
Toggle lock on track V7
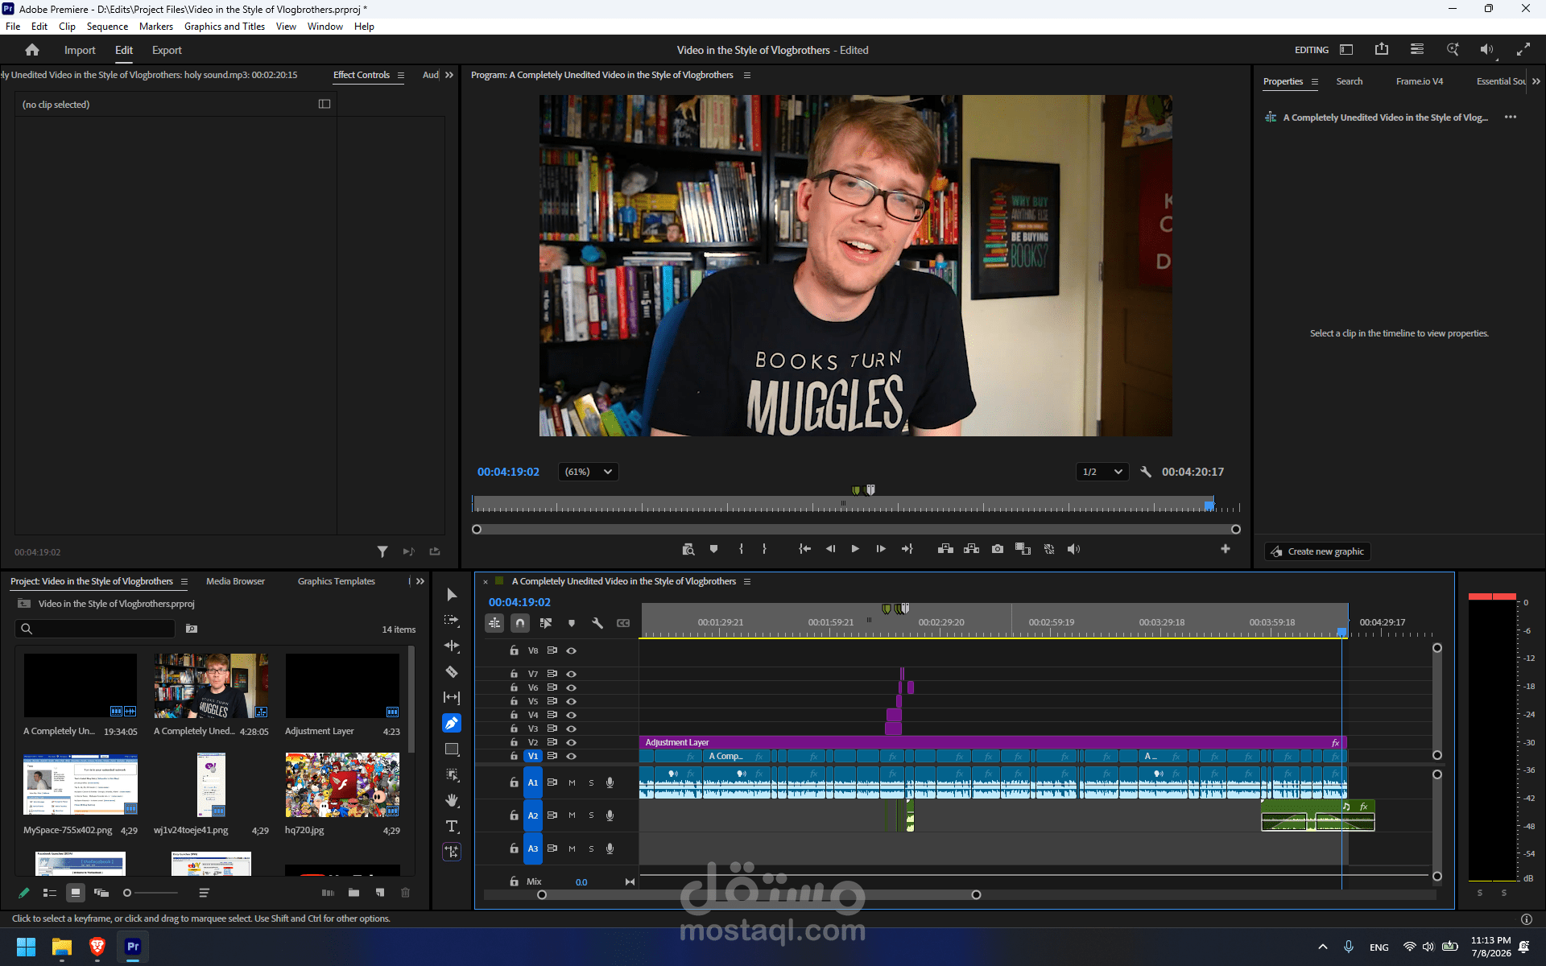pyautogui.click(x=514, y=674)
